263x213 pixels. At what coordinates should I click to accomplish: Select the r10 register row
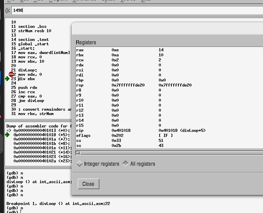(169, 100)
